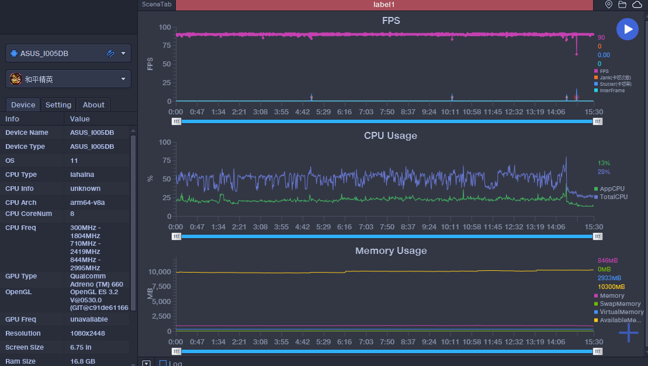Open the folder icon in top bar
648x366 pixels.
[x=622, y=5]
